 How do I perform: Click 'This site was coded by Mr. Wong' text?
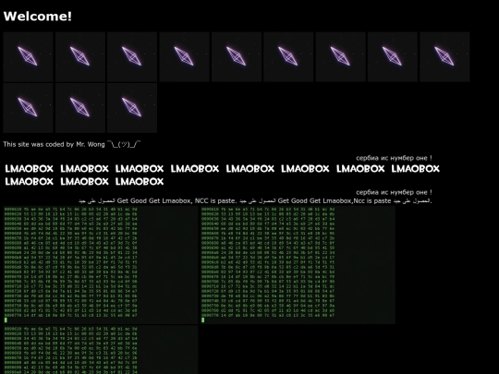(54, 144)
